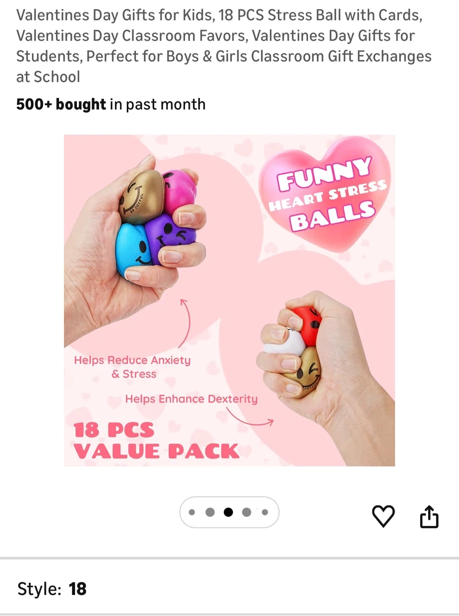
Task: Select the second image pagination dot
Action: point(210,512)
